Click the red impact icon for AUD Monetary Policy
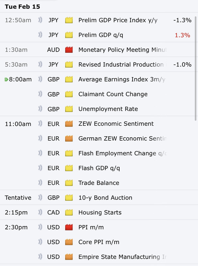Image resolution: width=198 pixels, height=266 pixels. [69, 50]
